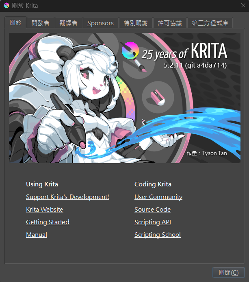Open the 開發者 tab
This screenshot has width=249, height=282.
(40, 23)
